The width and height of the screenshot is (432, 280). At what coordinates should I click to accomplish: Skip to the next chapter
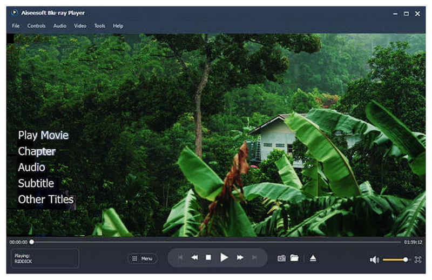pyautogui.click(x=254, y=258)
